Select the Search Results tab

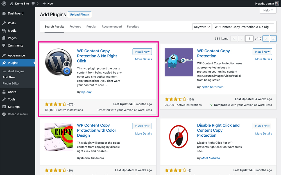pos(54,27)
